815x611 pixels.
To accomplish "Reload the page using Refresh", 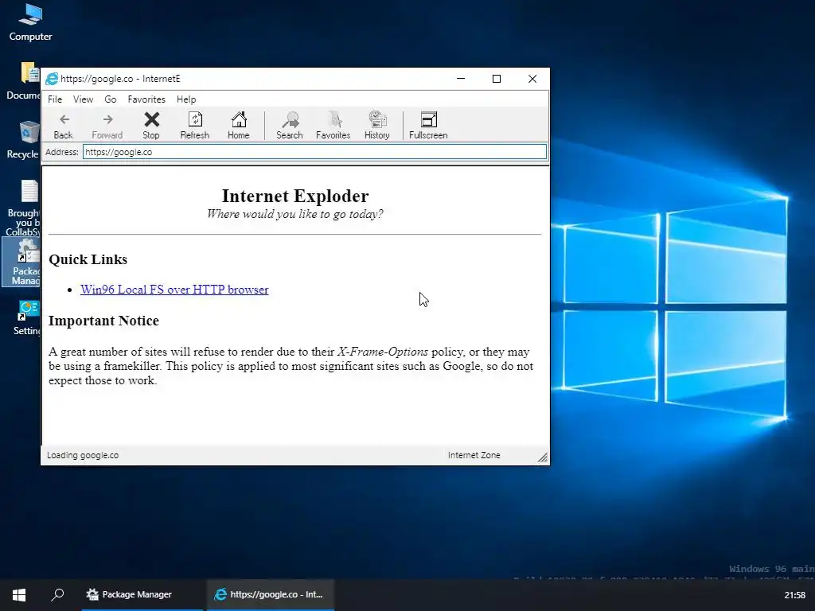I will pyautogui.click(x=195, y=126).
